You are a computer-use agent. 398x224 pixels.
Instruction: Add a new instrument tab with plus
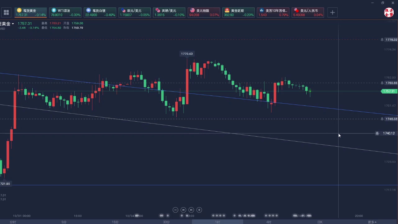(332, 12)
